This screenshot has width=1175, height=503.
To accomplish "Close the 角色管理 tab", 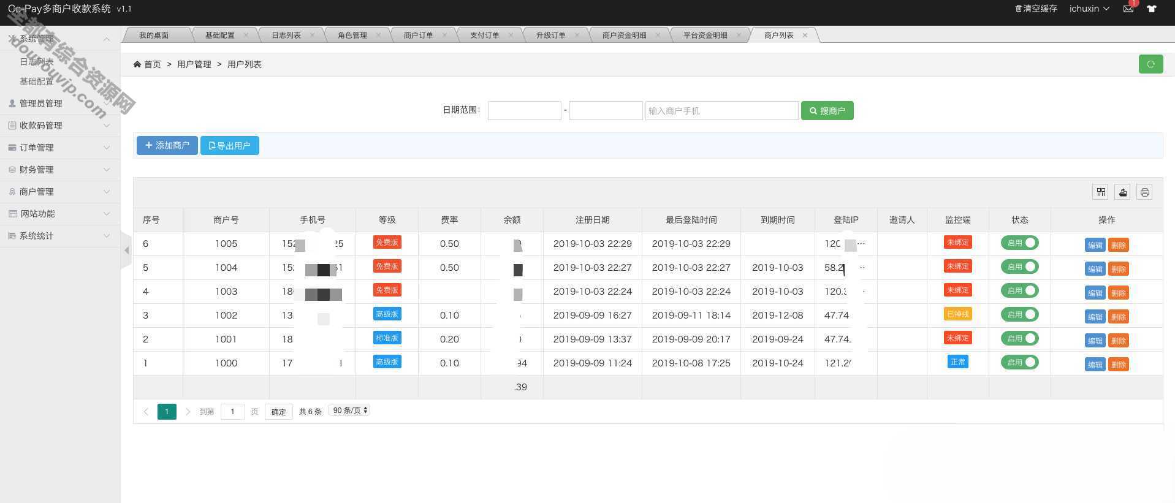I will click(x=378, y=35).
